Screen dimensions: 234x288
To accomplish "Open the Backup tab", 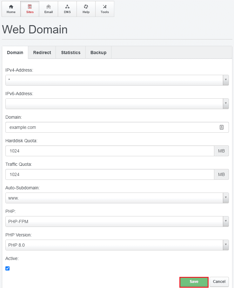I will pyautogui.click(x=98, y=53).
